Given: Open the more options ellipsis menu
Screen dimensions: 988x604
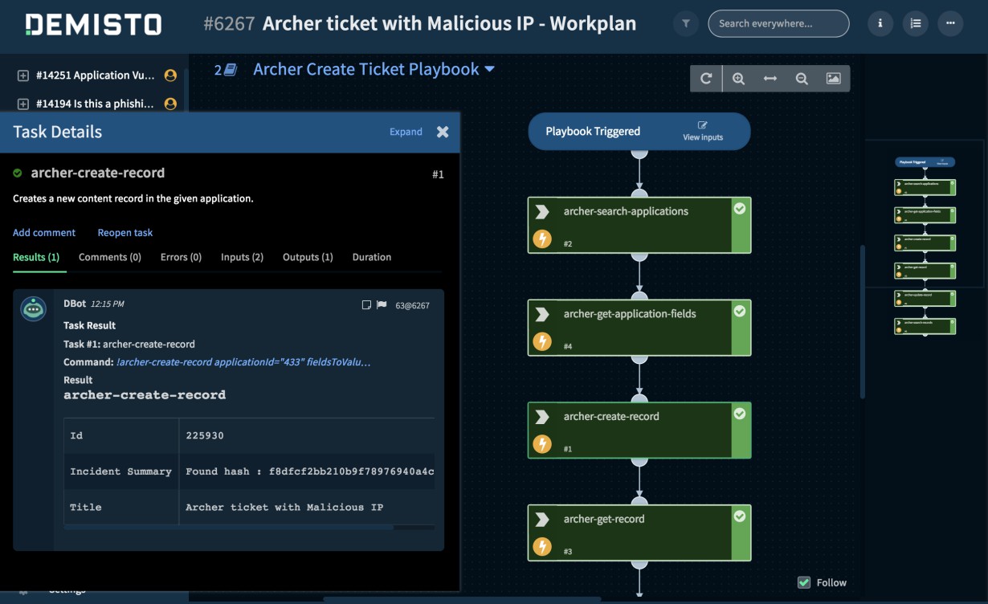Looking at the screenshot, I should (950, 24).
